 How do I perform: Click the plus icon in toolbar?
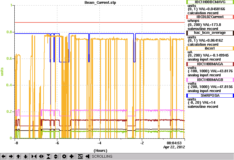point(72,157)
